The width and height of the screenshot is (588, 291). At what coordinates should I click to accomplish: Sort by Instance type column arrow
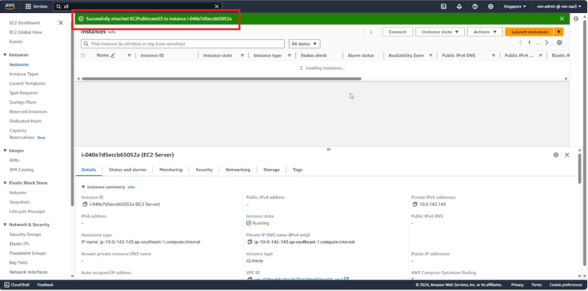(290, 55)
